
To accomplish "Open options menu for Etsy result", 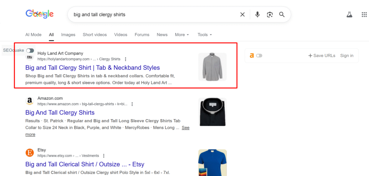I will coord(104,156).
